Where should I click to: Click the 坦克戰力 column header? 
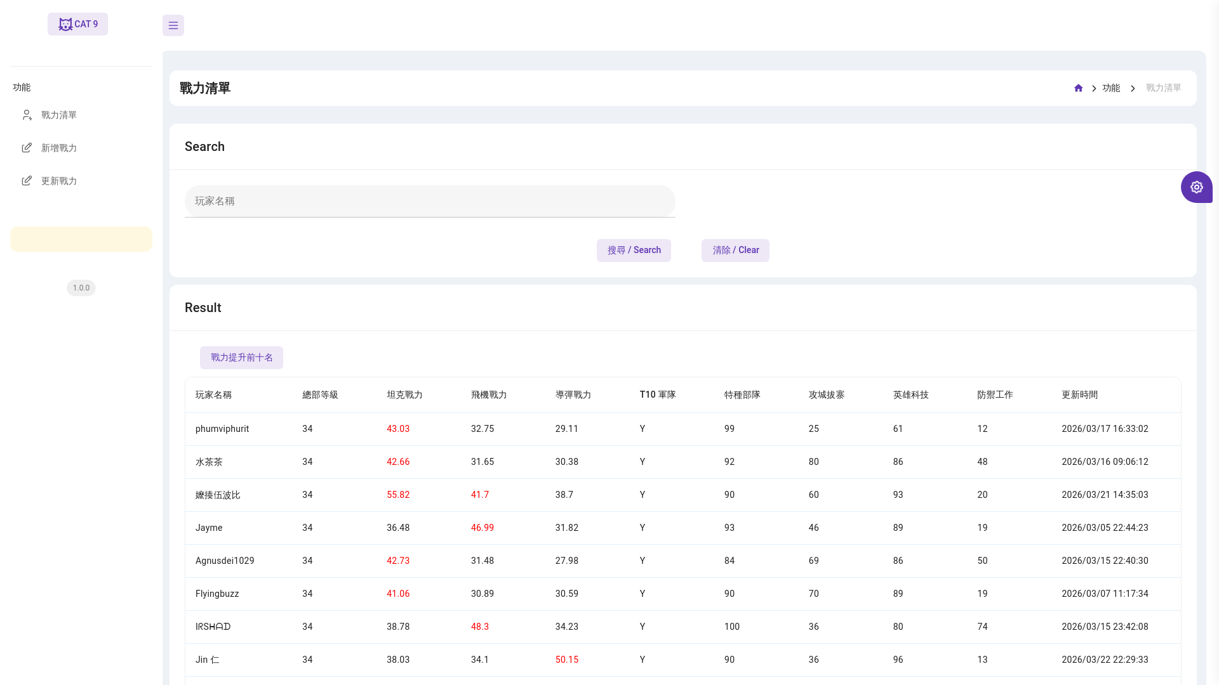click(x=404, y=395)
